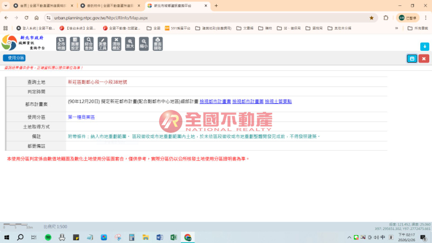The height and width of the screenshot is (243, 432).
Task: Select the 測量工具 measuring tool
Action: pyautogui.click(x=103, y=43)
